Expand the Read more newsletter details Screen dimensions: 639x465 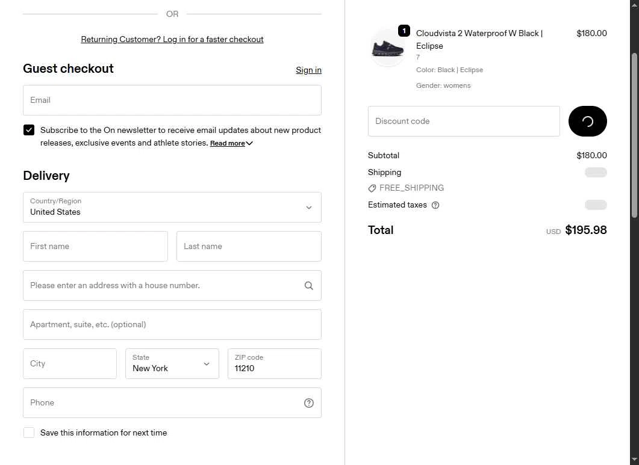tap(231, 143)
